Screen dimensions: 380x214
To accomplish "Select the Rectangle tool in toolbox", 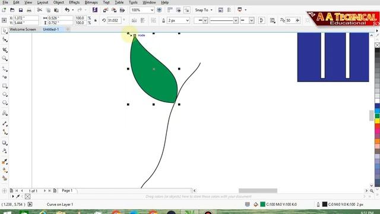I will [x=5, y=86].
